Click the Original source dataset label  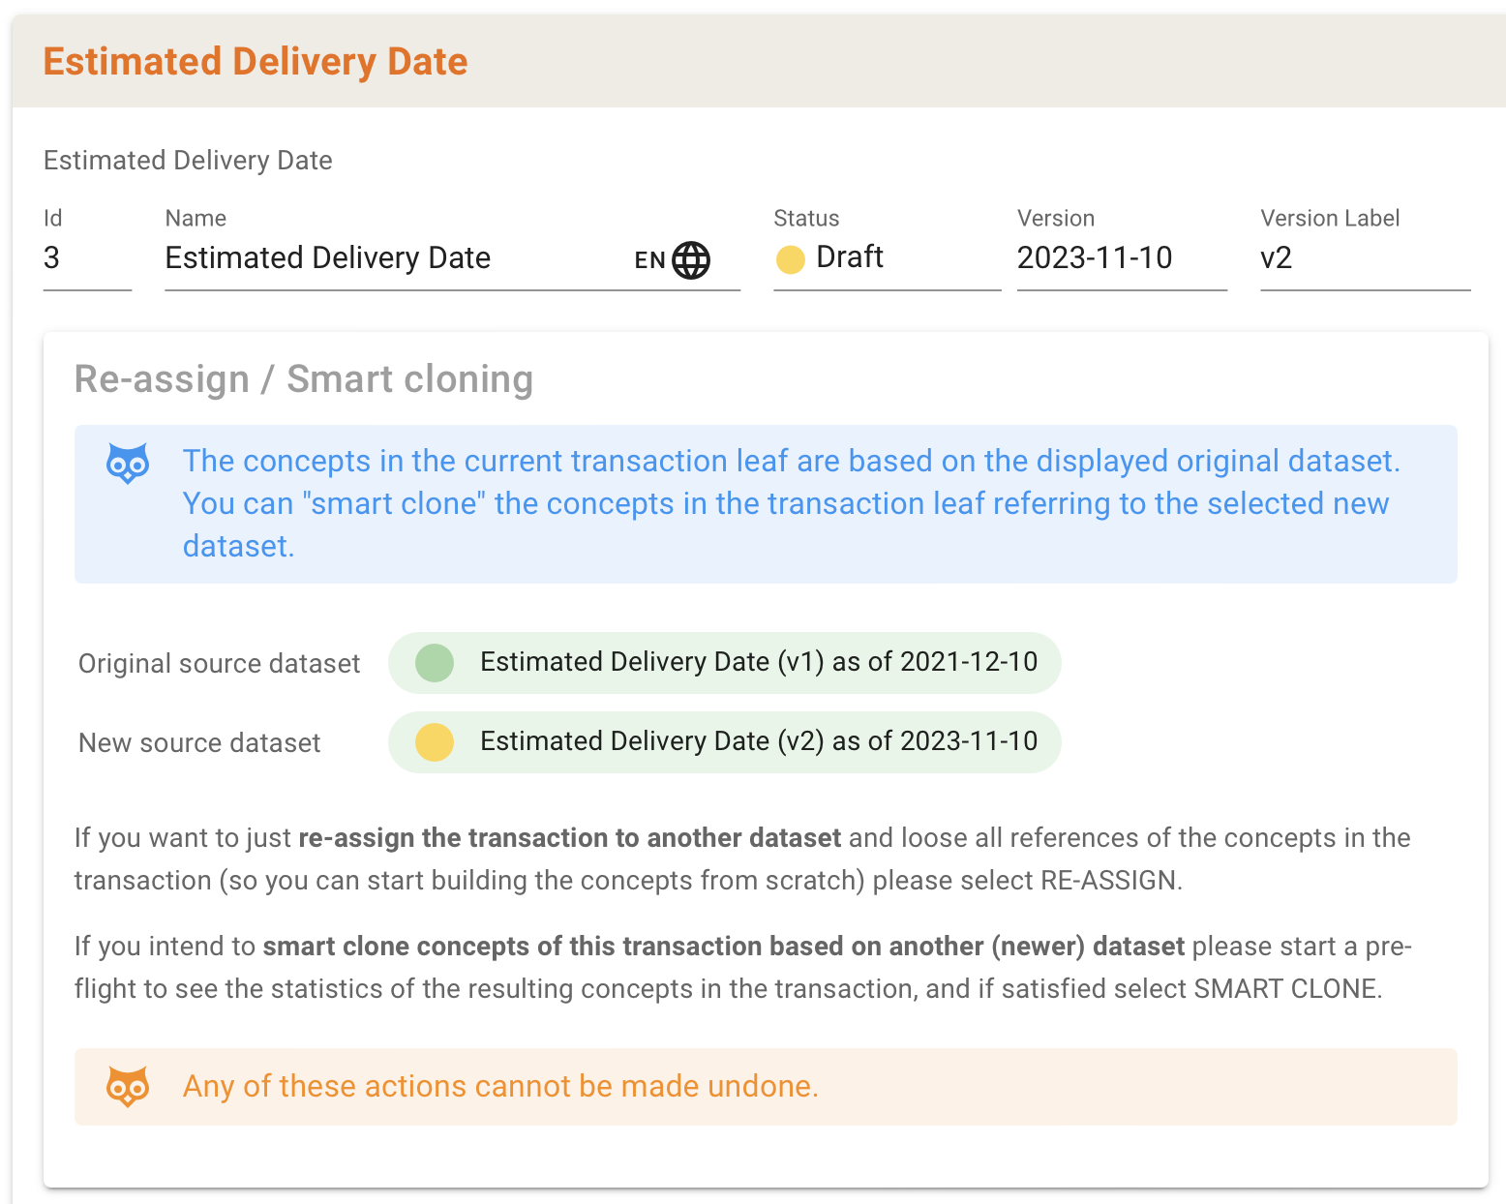[x=219, y=664]
